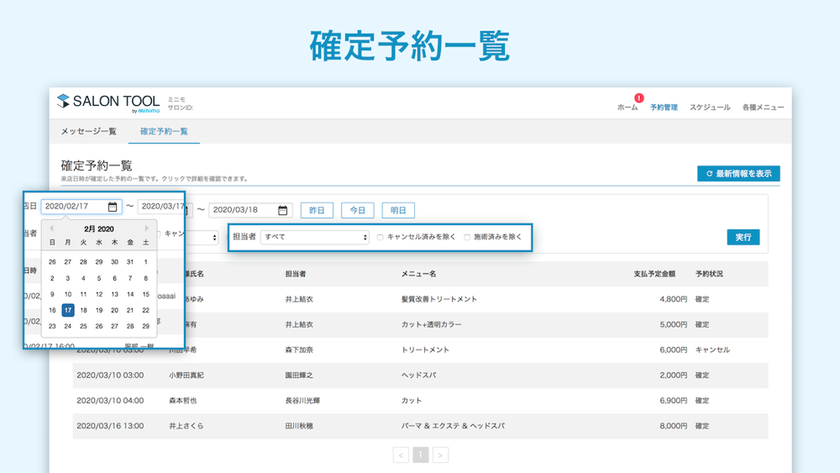Go to previous page of results
Screen dimensions: 840x473
pyautogui.click(x=401, y=455)
